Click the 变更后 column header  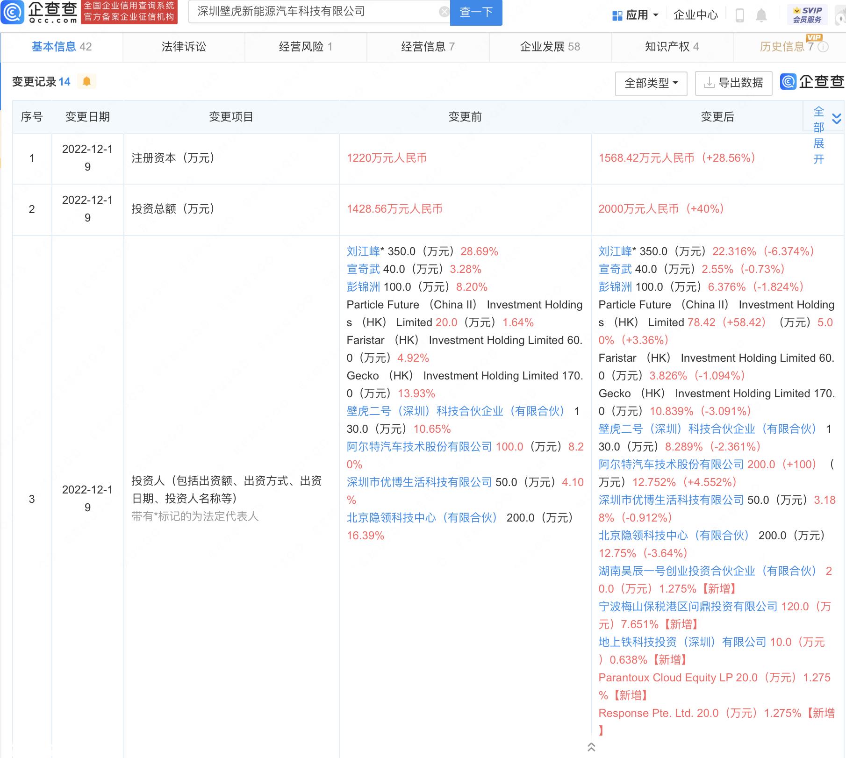717,117
